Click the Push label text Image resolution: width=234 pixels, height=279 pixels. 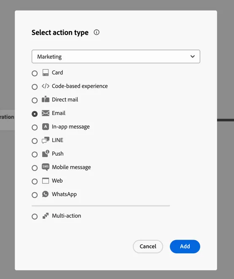[x=58, y=154]
